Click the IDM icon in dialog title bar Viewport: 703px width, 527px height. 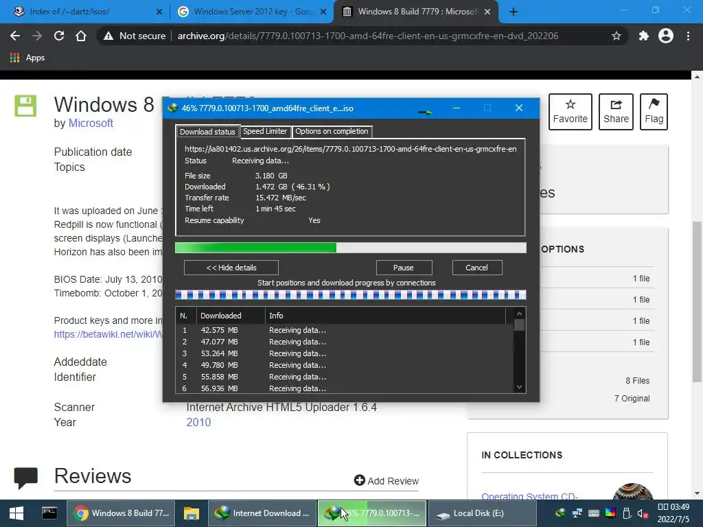pos(172,108)
